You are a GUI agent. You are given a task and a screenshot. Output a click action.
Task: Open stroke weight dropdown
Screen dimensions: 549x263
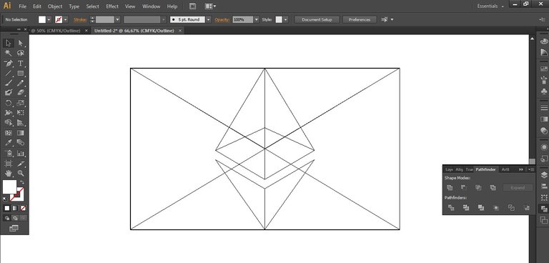(117, 19)
